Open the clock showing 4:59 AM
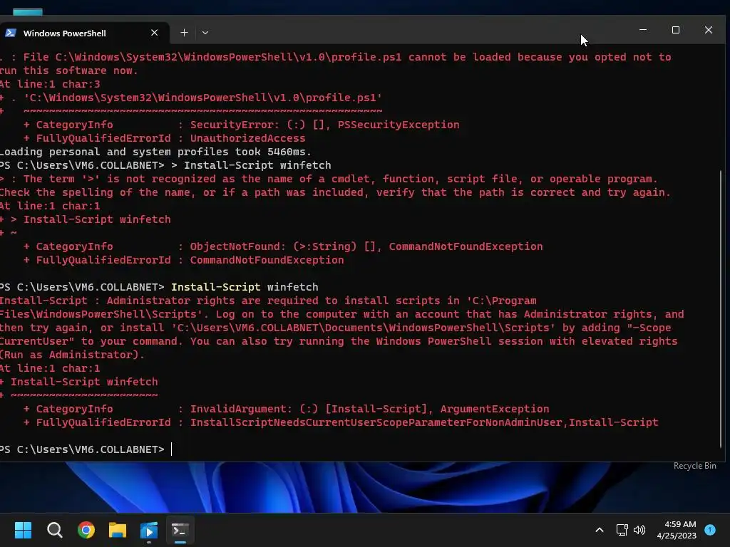 tap(677, 530)
